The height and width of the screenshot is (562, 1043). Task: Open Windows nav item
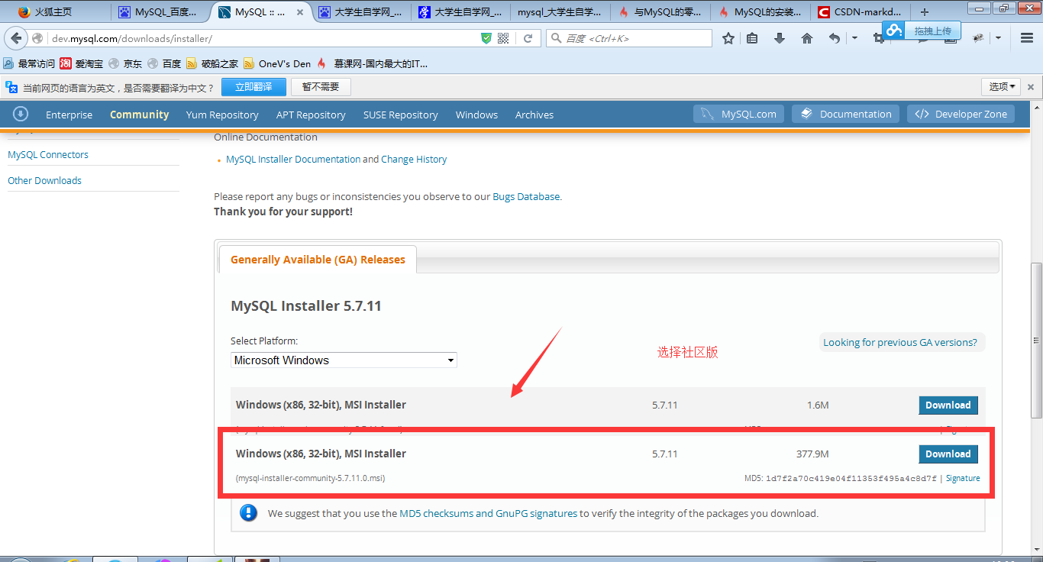tap(476, 115)
